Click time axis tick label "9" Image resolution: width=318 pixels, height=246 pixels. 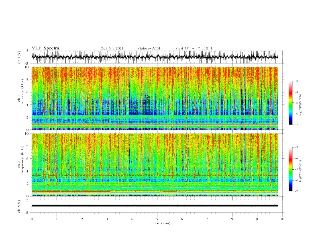tap(257, 219)
